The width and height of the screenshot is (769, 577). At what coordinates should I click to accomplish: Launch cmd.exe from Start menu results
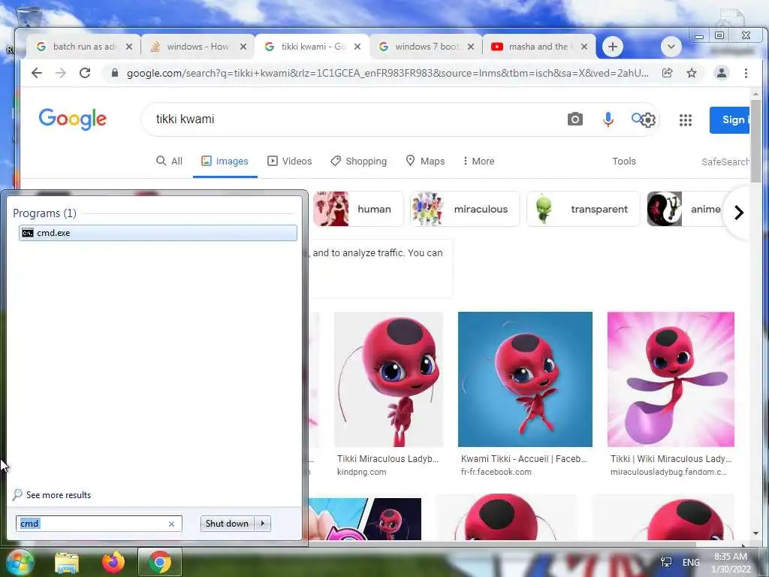coord(158,233)
